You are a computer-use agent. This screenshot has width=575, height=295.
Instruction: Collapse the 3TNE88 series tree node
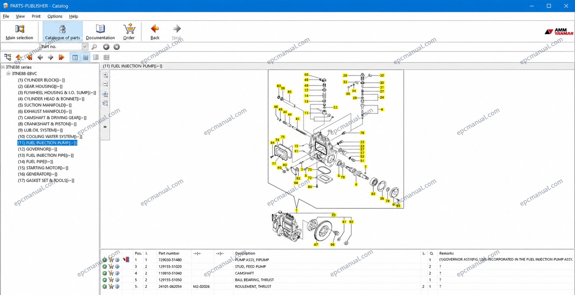click(3, 67)
